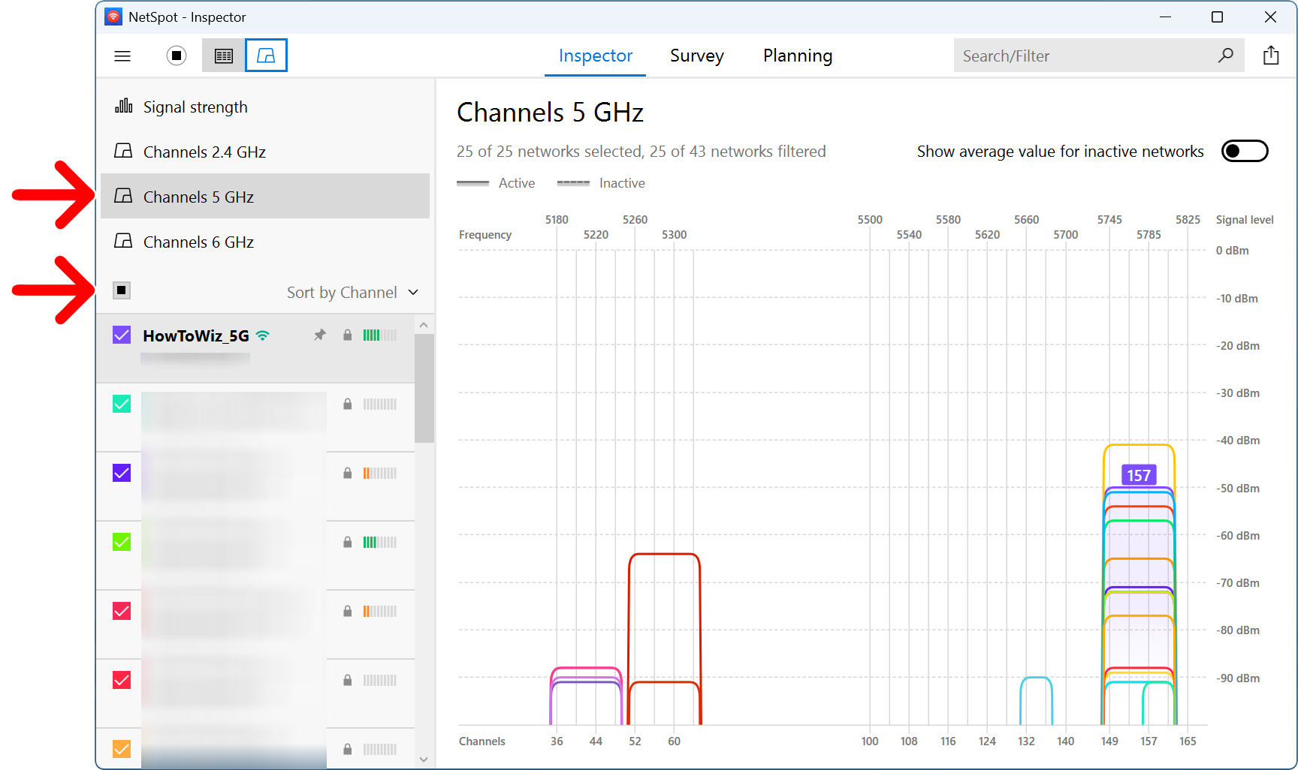1298x770 pixels.
Task: Toggle average value for inactive networks
Action: coord(1244,151)
